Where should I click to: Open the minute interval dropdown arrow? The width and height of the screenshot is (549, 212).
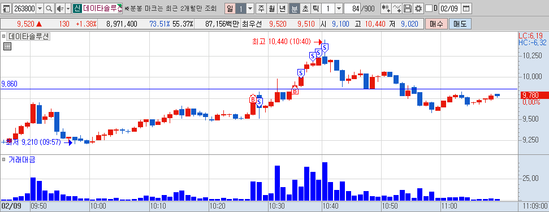tap(339, 8)
